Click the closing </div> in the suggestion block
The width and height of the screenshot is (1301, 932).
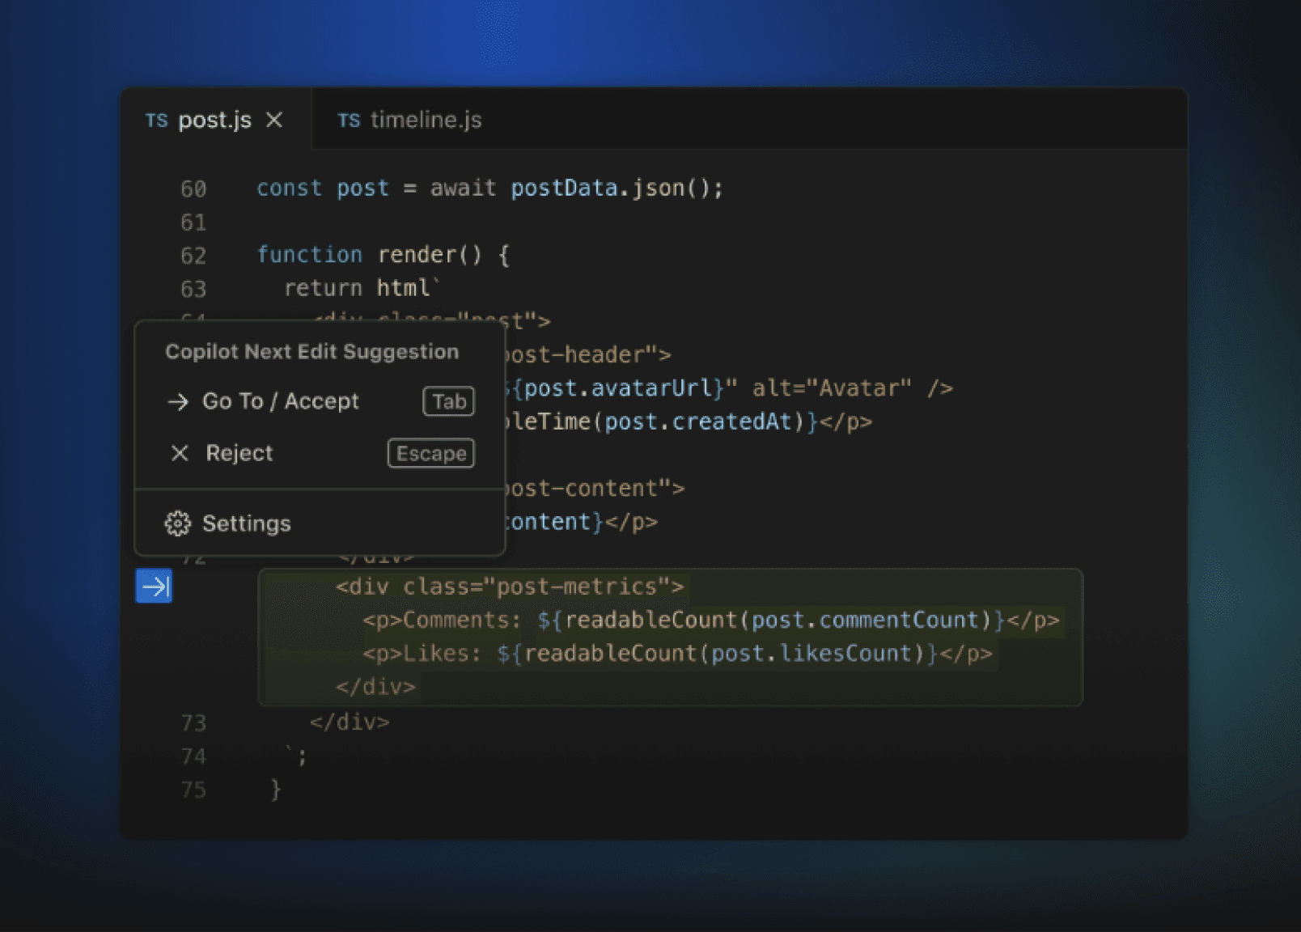pyautogui.click(x=375, y=687)
